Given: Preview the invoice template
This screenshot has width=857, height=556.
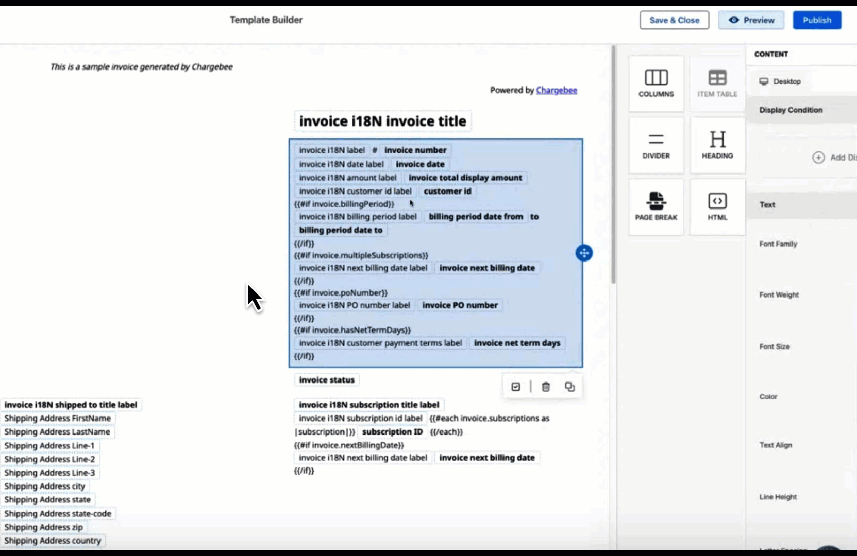Looking at the screenshot, I should tap(751, 20).
